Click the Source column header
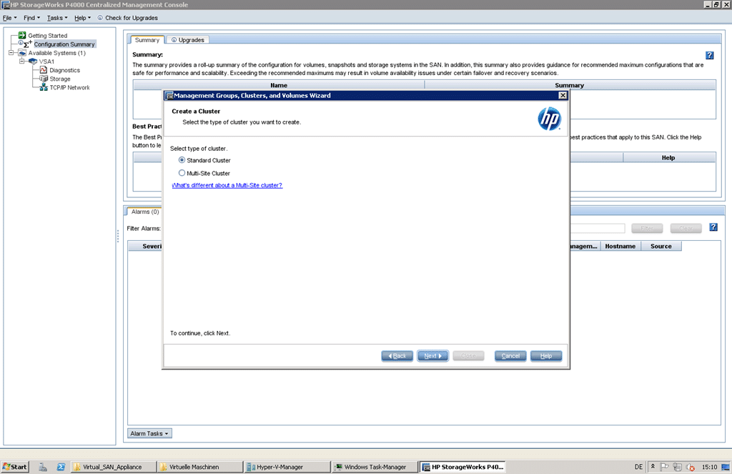Viewport: 732px width, 474px height. (x=661, y=246)
